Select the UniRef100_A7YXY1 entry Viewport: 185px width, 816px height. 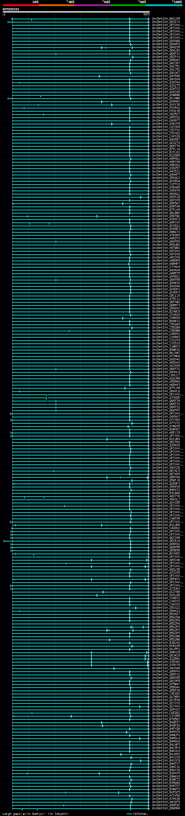(x=166, y=423)
